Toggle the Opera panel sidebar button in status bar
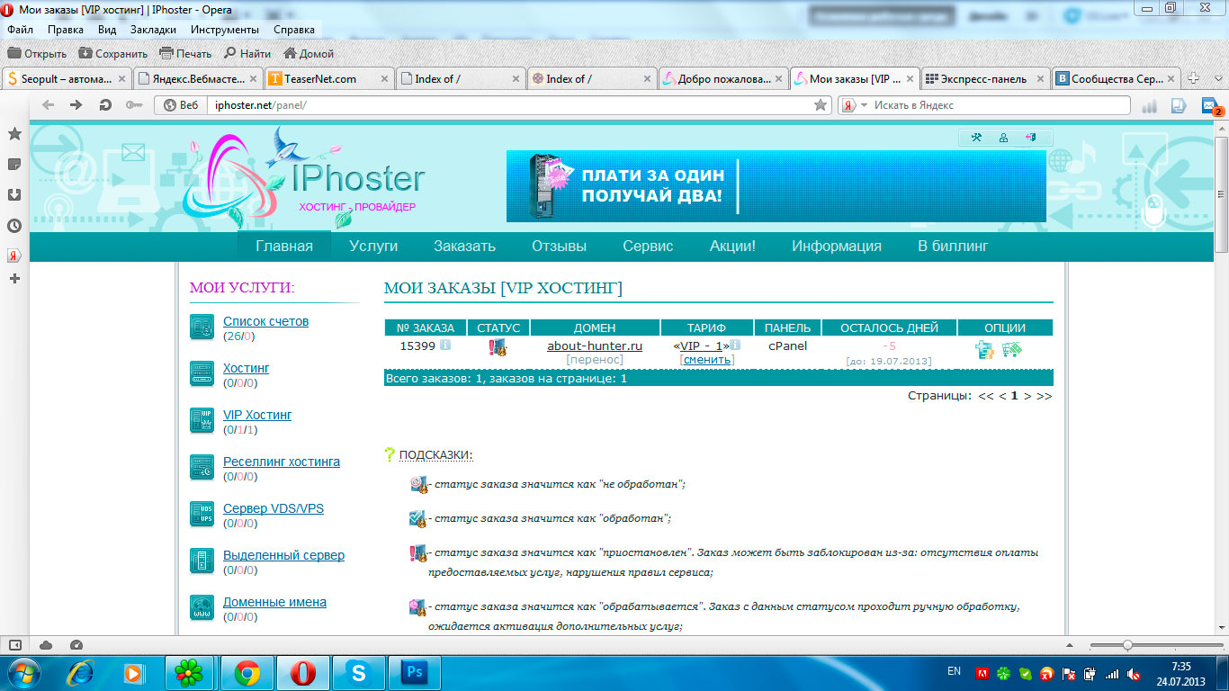1229x691 pixels. tap(14, 644)
